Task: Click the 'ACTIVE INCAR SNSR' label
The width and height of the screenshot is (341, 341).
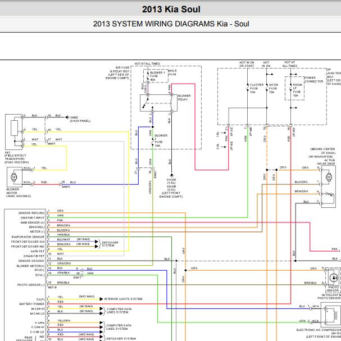Action: 326,162
